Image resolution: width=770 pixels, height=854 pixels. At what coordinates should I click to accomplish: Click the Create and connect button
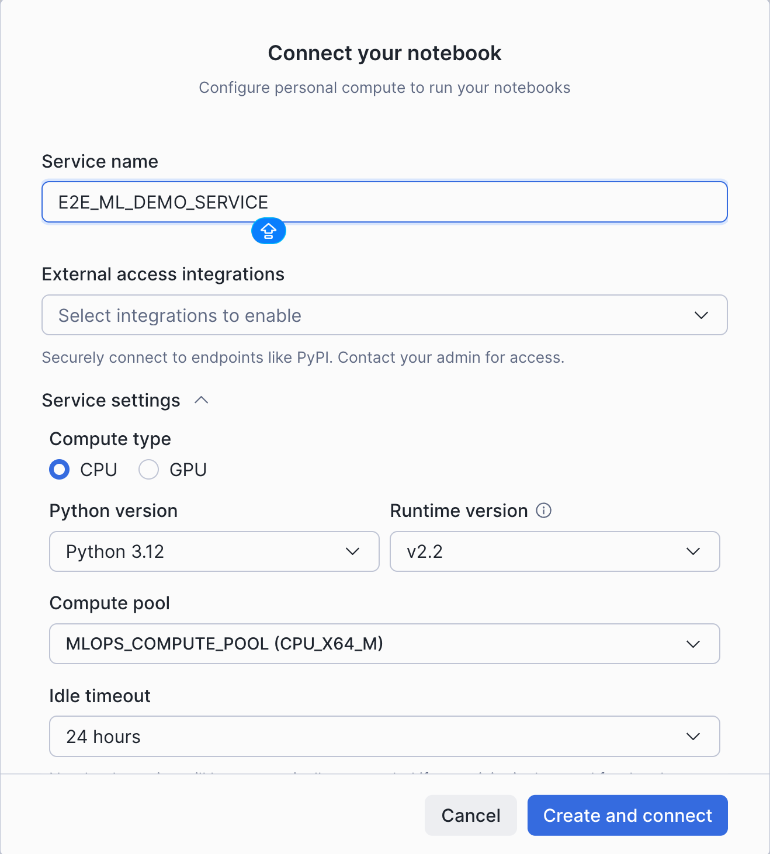click(x=627, y=815)
